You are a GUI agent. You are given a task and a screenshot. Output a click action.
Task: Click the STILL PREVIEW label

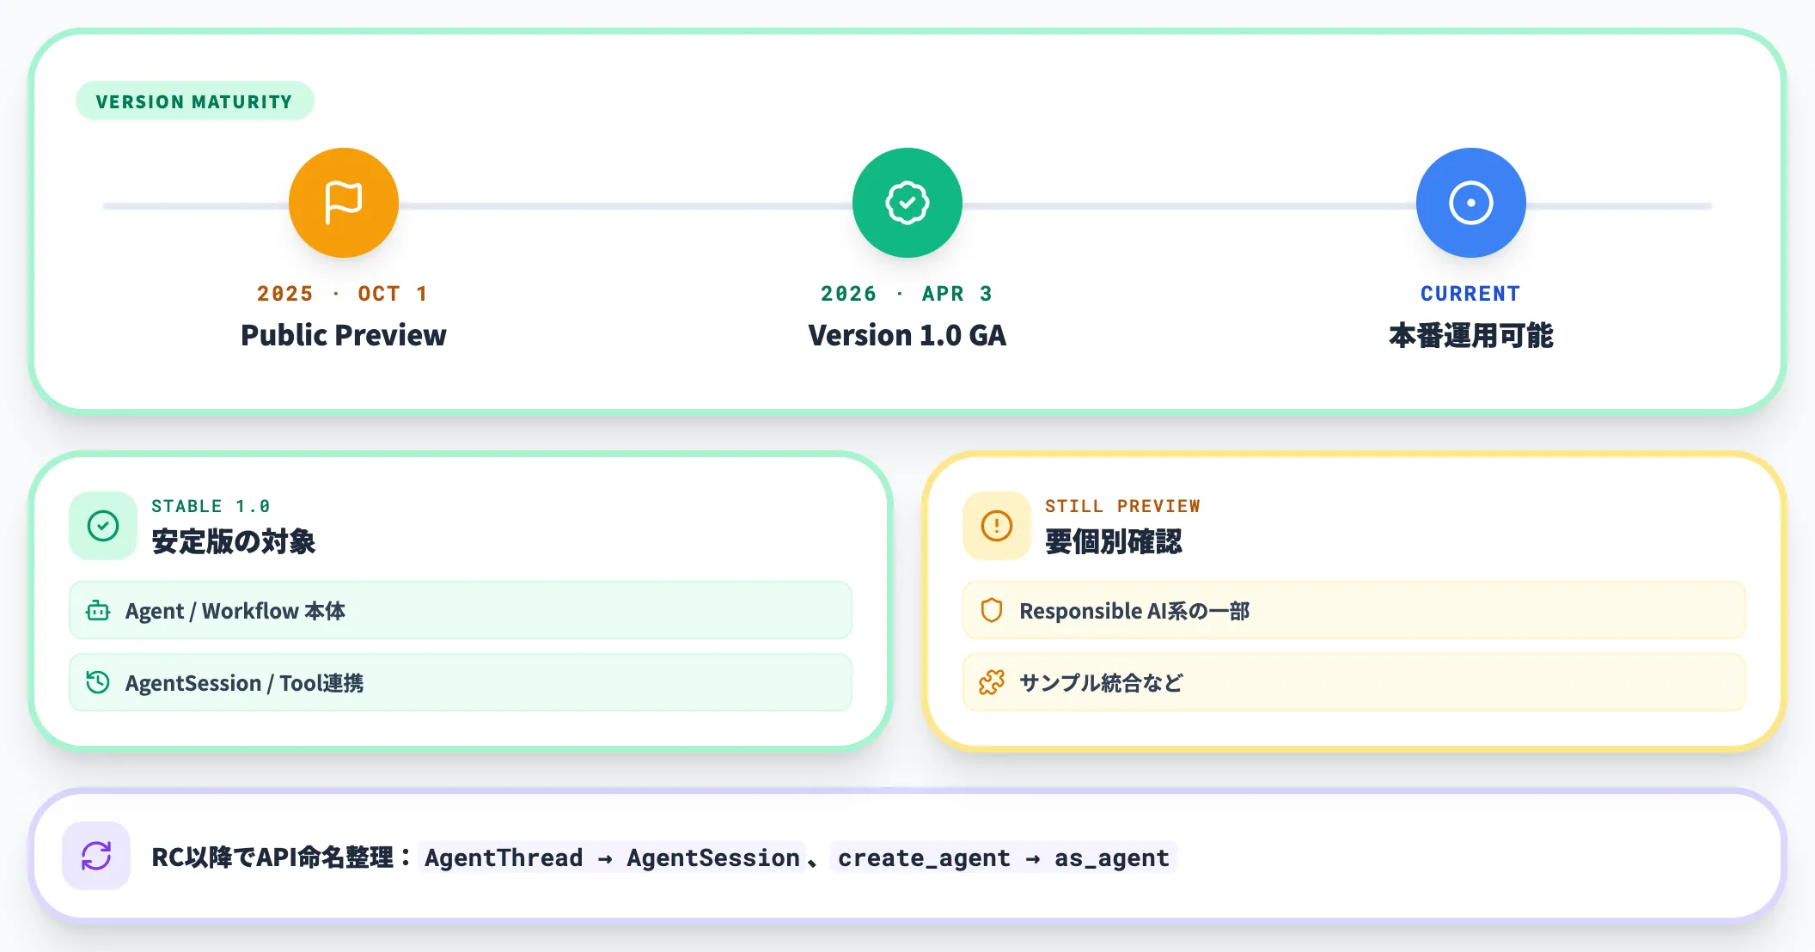point(1122,506)
